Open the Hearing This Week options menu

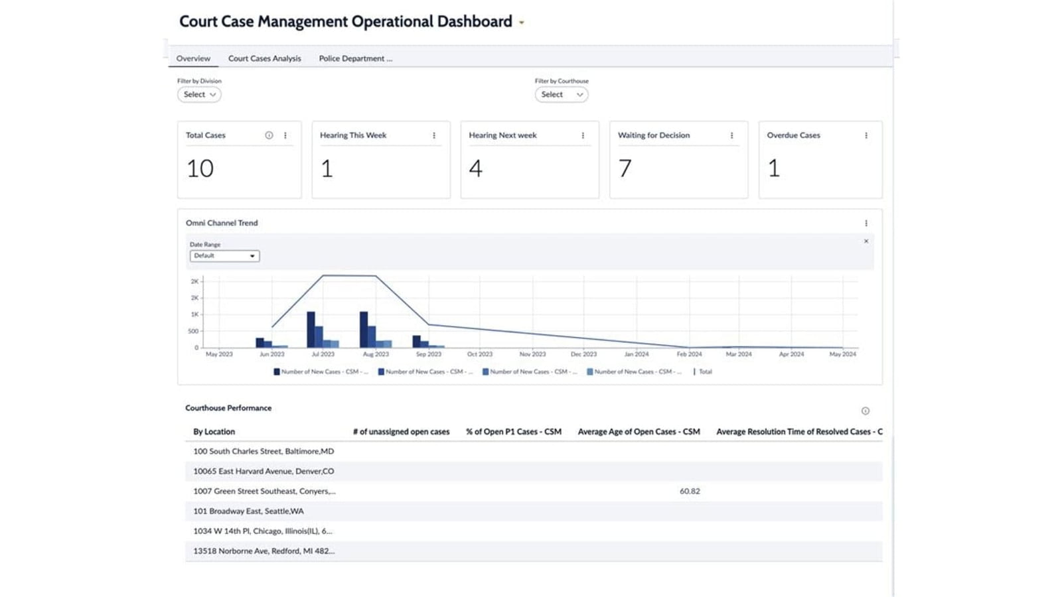coord(434,135)
